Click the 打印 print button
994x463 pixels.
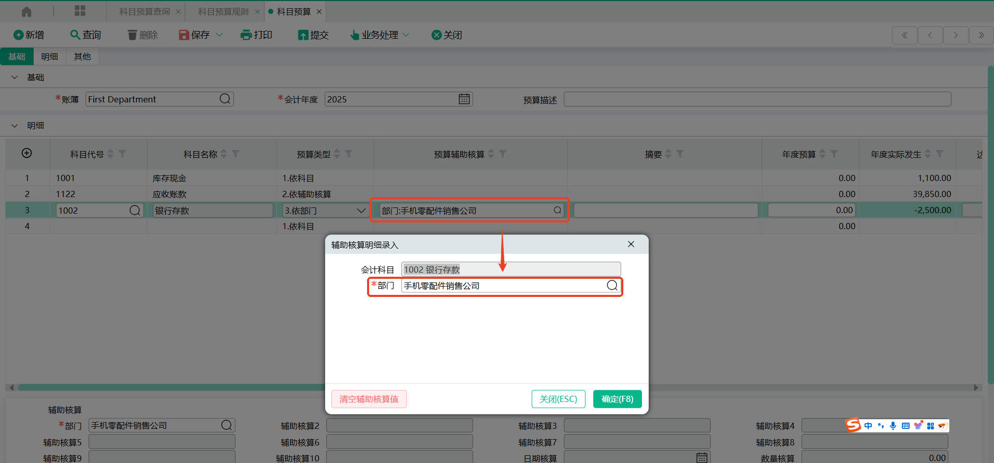tap(256, 35)
